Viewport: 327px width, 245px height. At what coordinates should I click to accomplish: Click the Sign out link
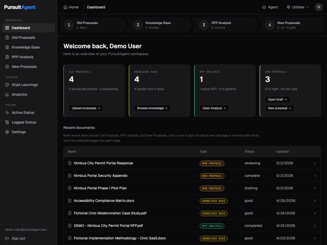coord(15,238)
